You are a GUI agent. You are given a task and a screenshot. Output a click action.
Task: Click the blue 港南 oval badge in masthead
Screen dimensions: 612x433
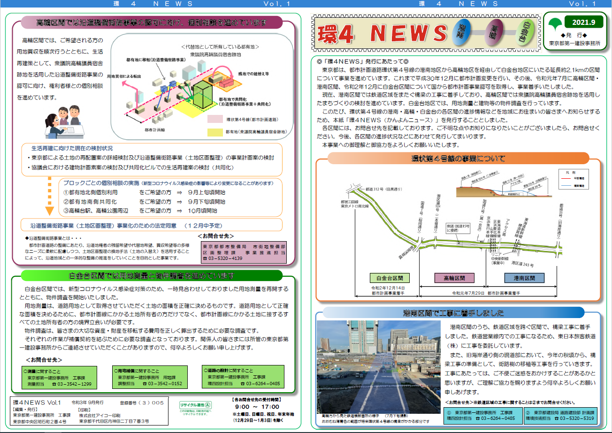click(x=462, y=33)
